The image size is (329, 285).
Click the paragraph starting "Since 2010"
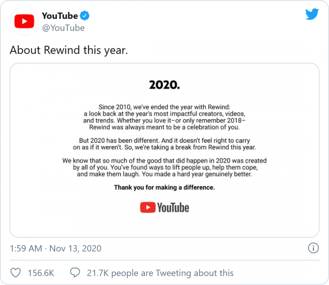coord(164,117)
